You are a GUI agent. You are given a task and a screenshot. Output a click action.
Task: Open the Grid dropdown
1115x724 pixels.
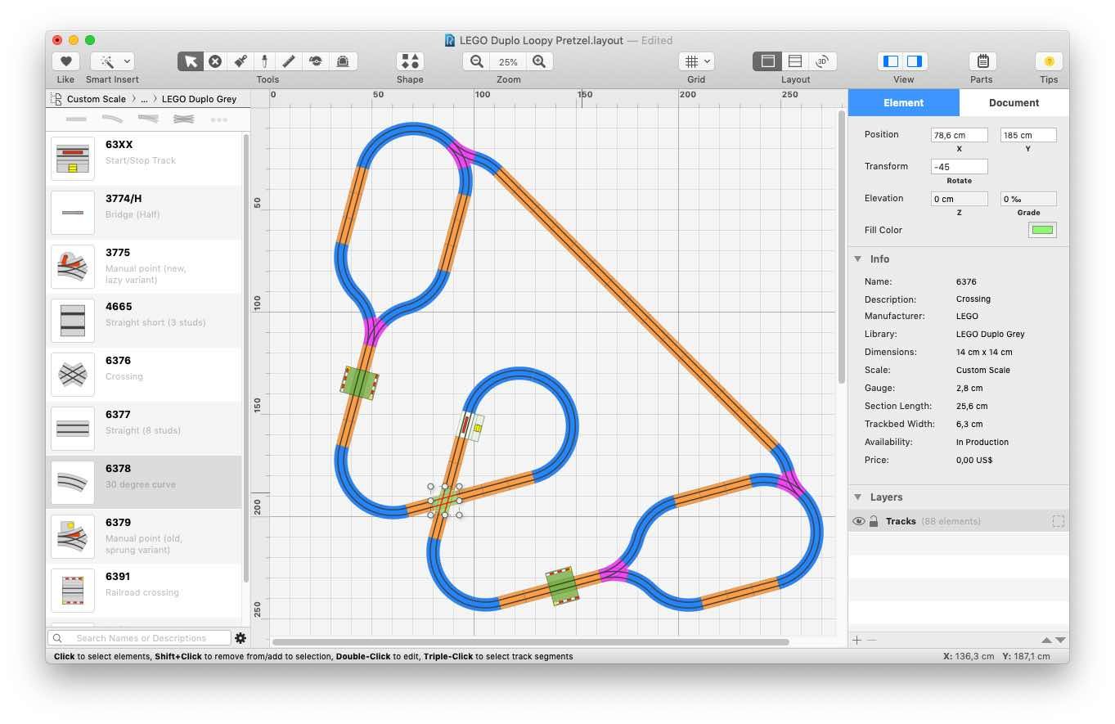[x=696, y=61]
